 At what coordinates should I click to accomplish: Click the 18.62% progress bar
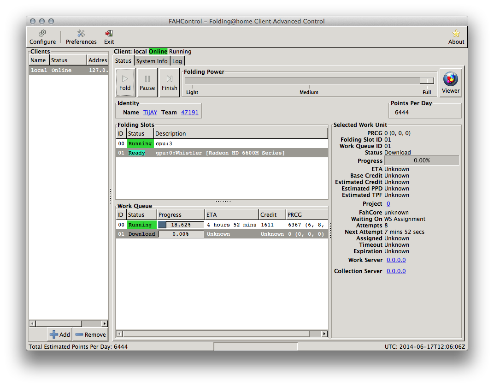coord(181,225)
